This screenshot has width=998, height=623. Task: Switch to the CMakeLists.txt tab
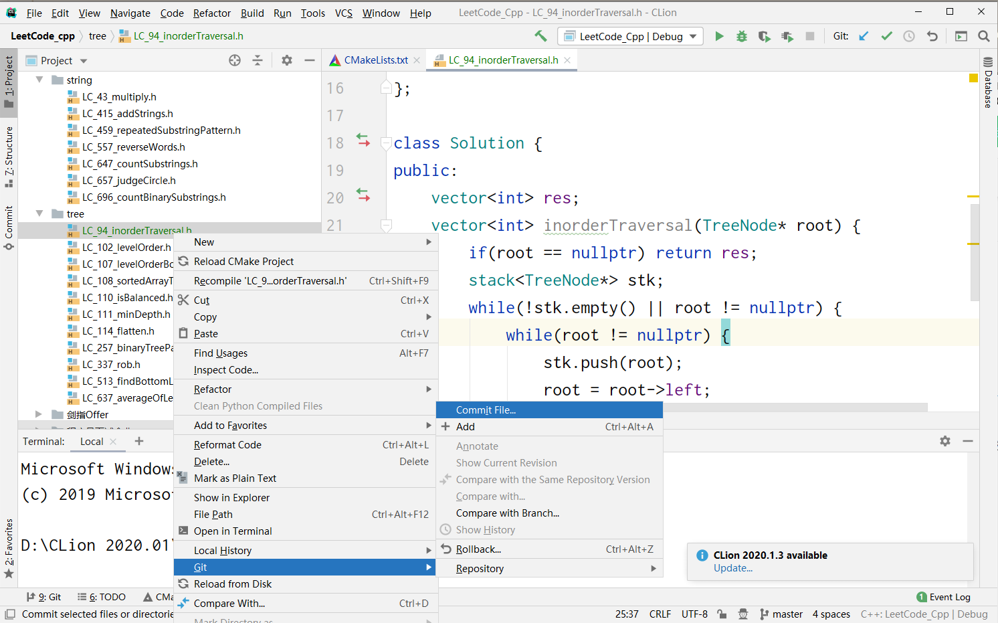375,60
